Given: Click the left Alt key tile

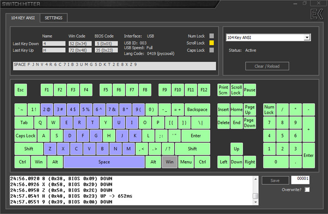Looking at the screenshot, I should tap(55, 162).
